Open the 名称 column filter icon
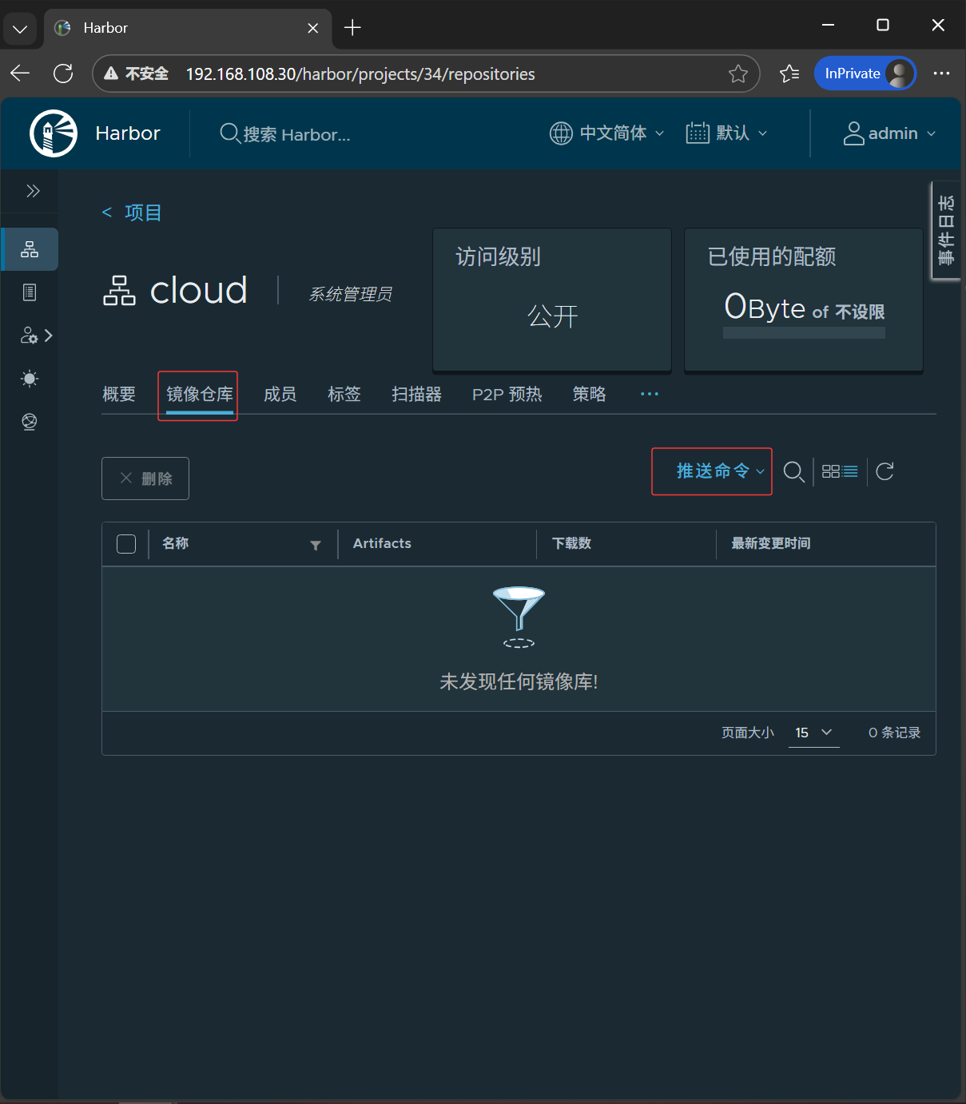This screenshot has width=966, height=1104. (x=316, y=545)
